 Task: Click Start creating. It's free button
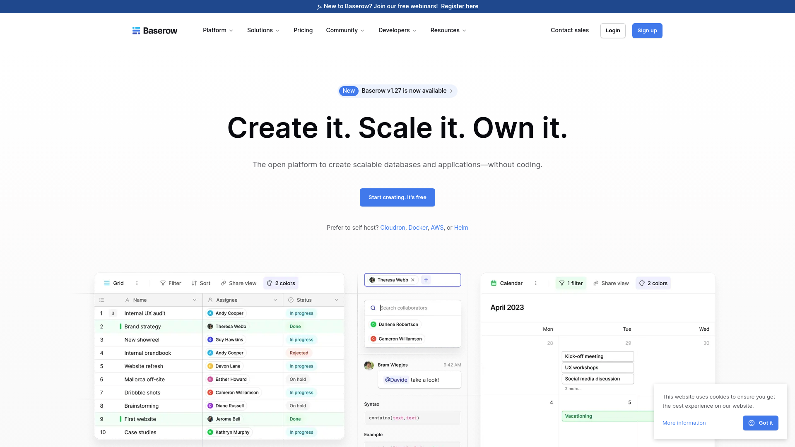(x=397, y=197)
